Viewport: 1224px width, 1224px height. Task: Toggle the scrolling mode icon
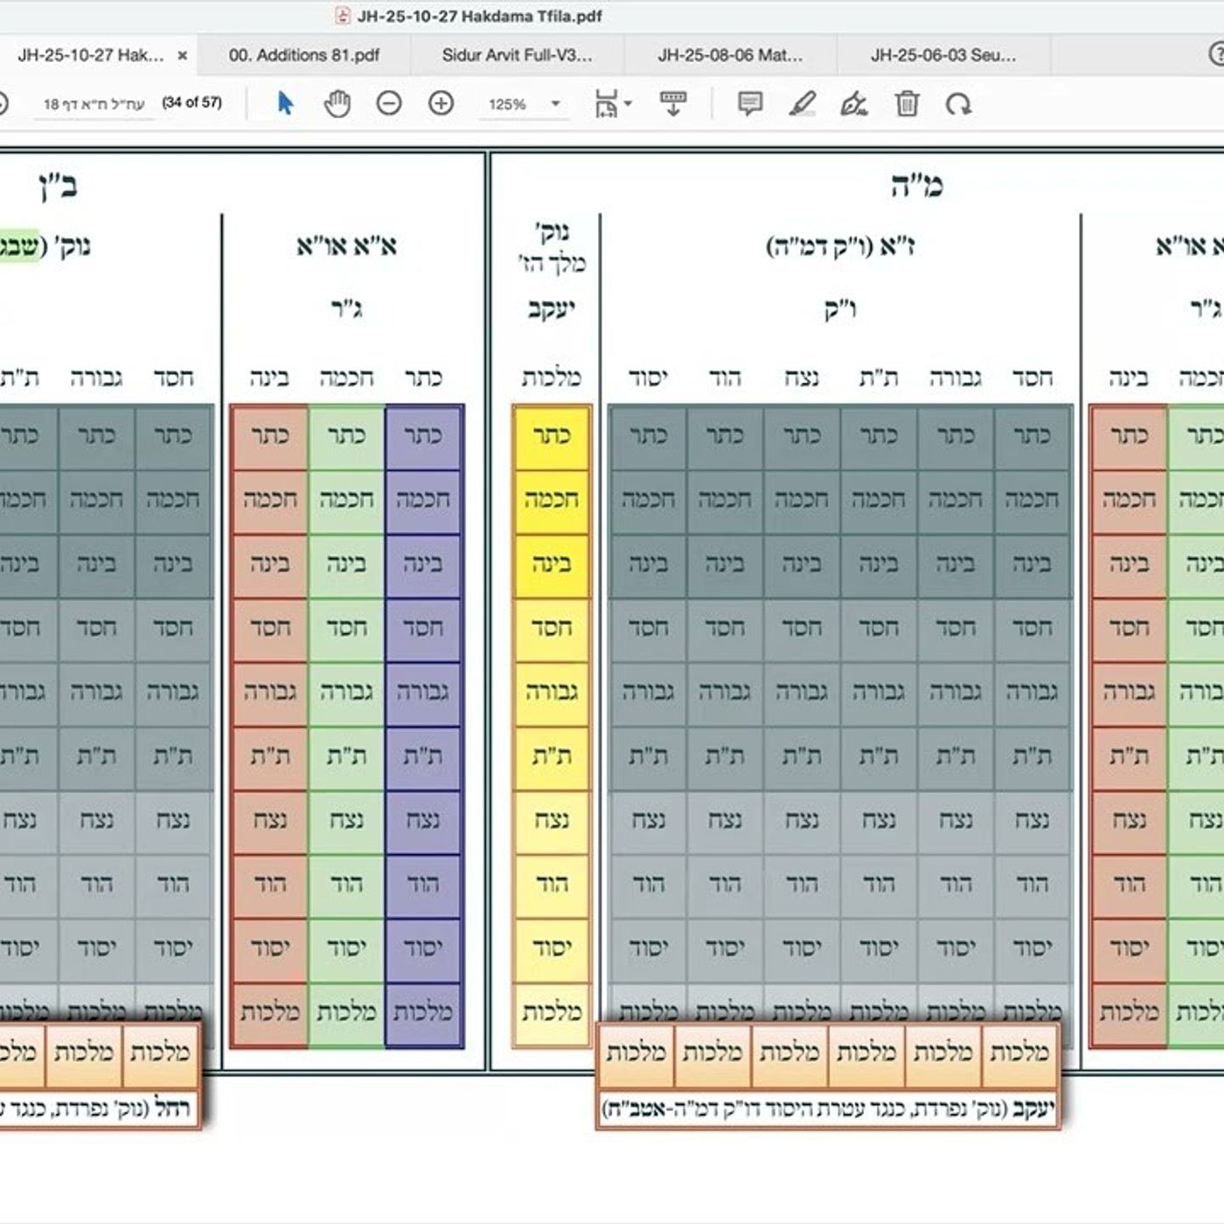(673, 104)
